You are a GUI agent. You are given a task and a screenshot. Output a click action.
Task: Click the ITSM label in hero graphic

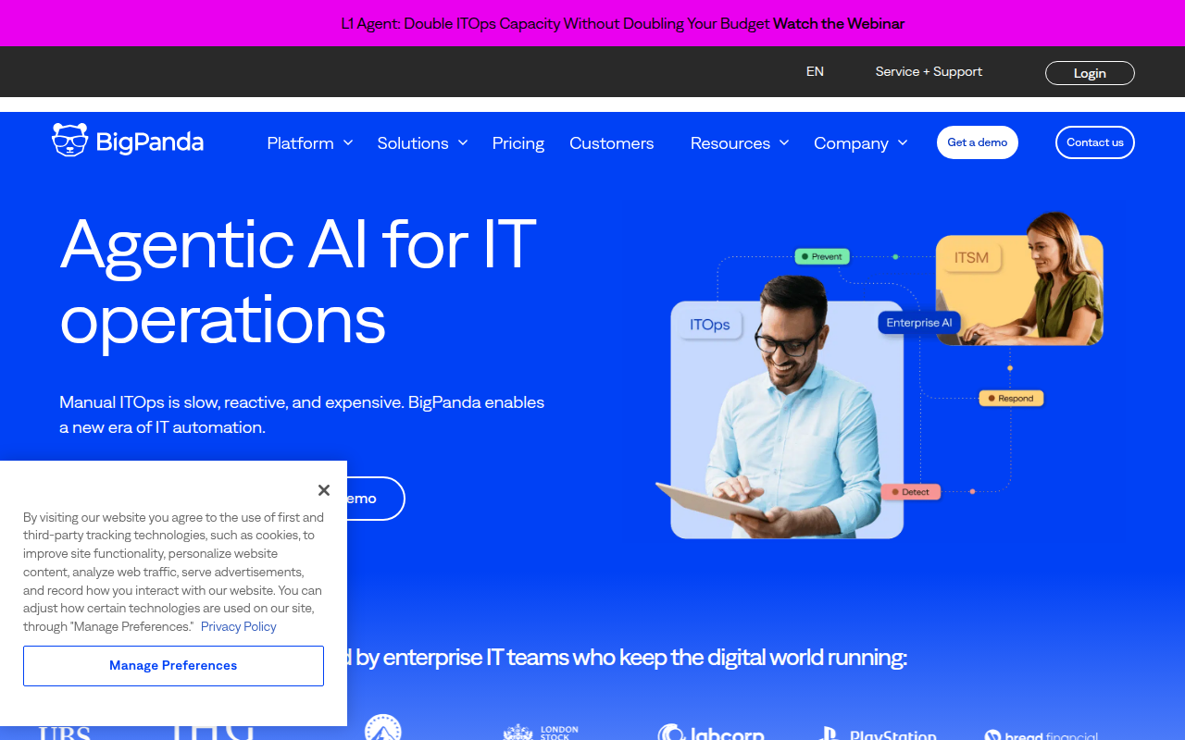pyautogui.click(x=971, y=257)
